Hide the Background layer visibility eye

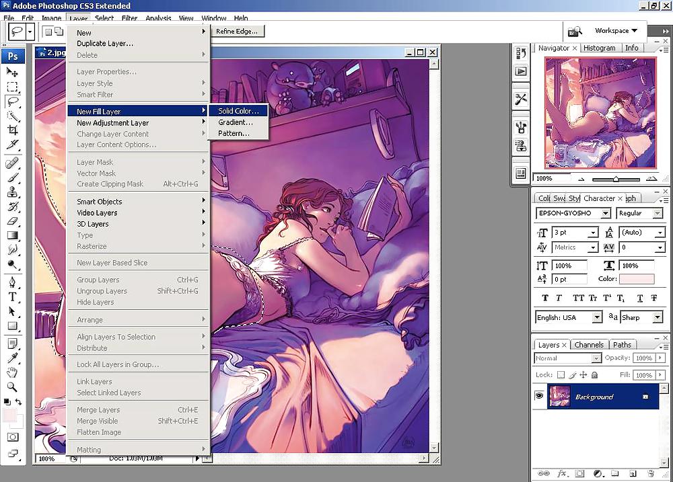(539, 396)
